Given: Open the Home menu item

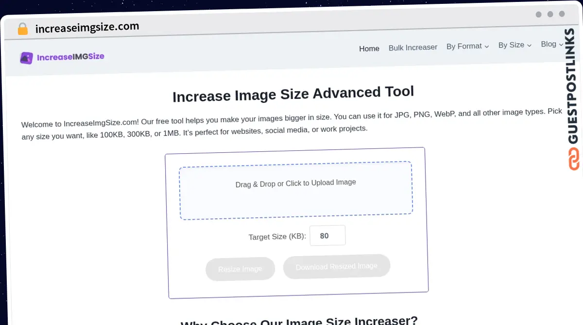Looking at the screenshot, I should (x=369, y=49).
